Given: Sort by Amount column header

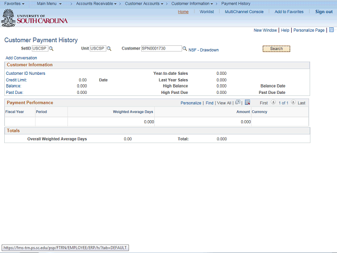Looking at the screenshot, I should pyautogui.click(x=243, y=112).
